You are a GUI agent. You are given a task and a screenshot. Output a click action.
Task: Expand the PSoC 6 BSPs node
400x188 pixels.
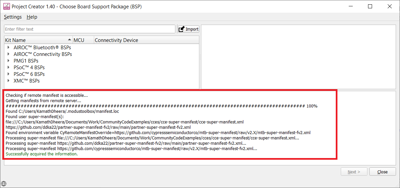point(8,74)
